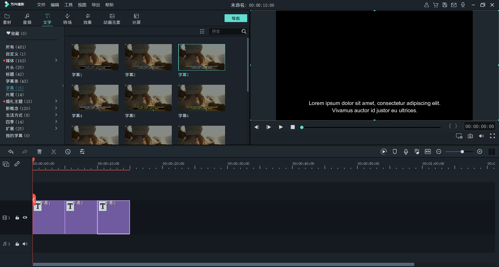This screenshot has height=267, width=499.
Task: Open the 编辑 menu
Action: pos(55,5)
